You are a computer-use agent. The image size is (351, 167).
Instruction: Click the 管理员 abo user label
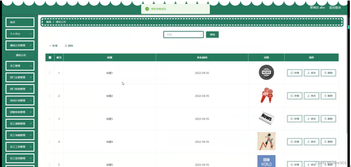point(317,8)
